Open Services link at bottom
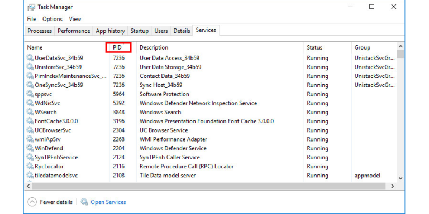Screen dimensions: 429x214 (108, 202)
